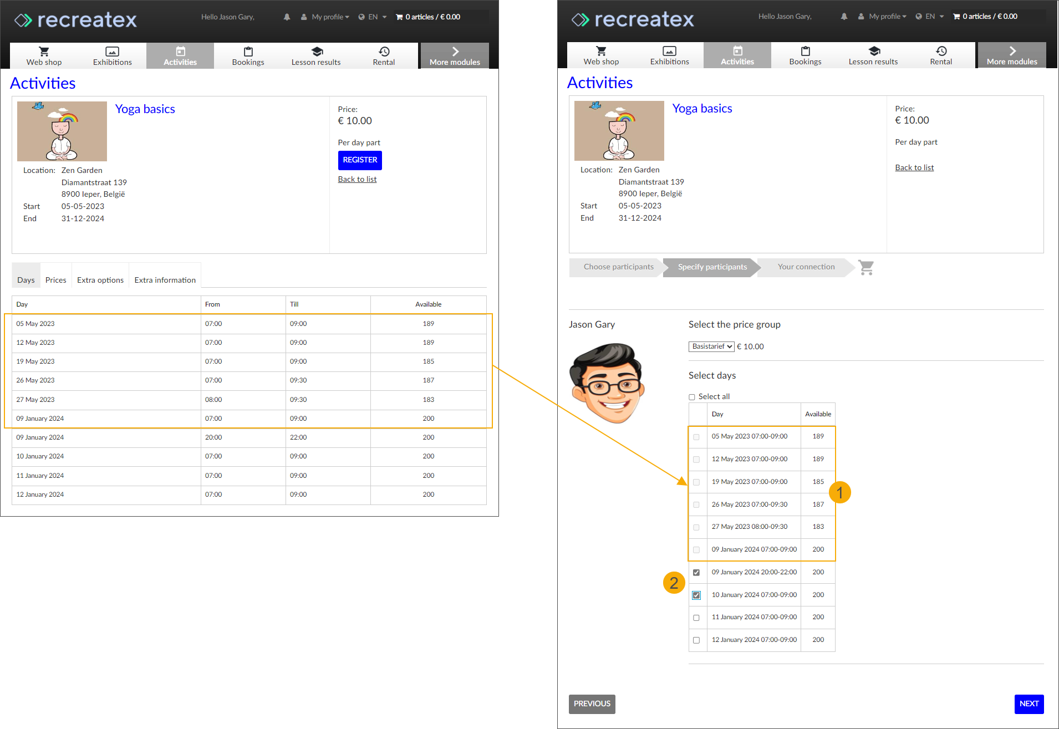
Task: Open Lesson results module in right window
Action: pyautogui.click(x=873, y=55)
